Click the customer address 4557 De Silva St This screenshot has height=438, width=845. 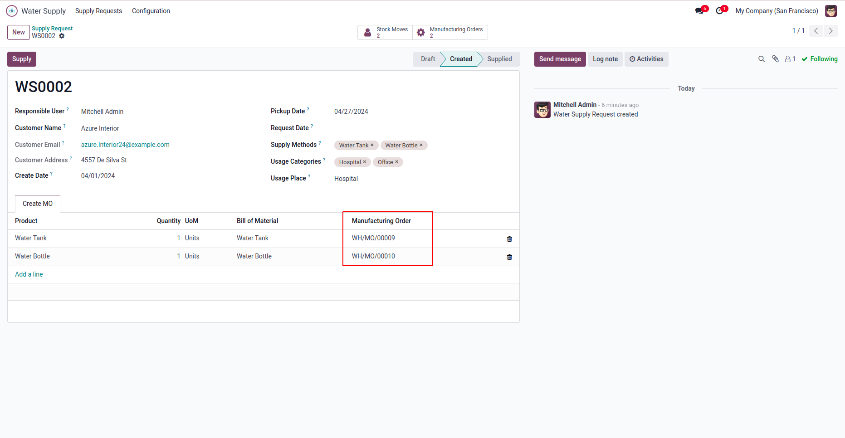pos(104,160)
